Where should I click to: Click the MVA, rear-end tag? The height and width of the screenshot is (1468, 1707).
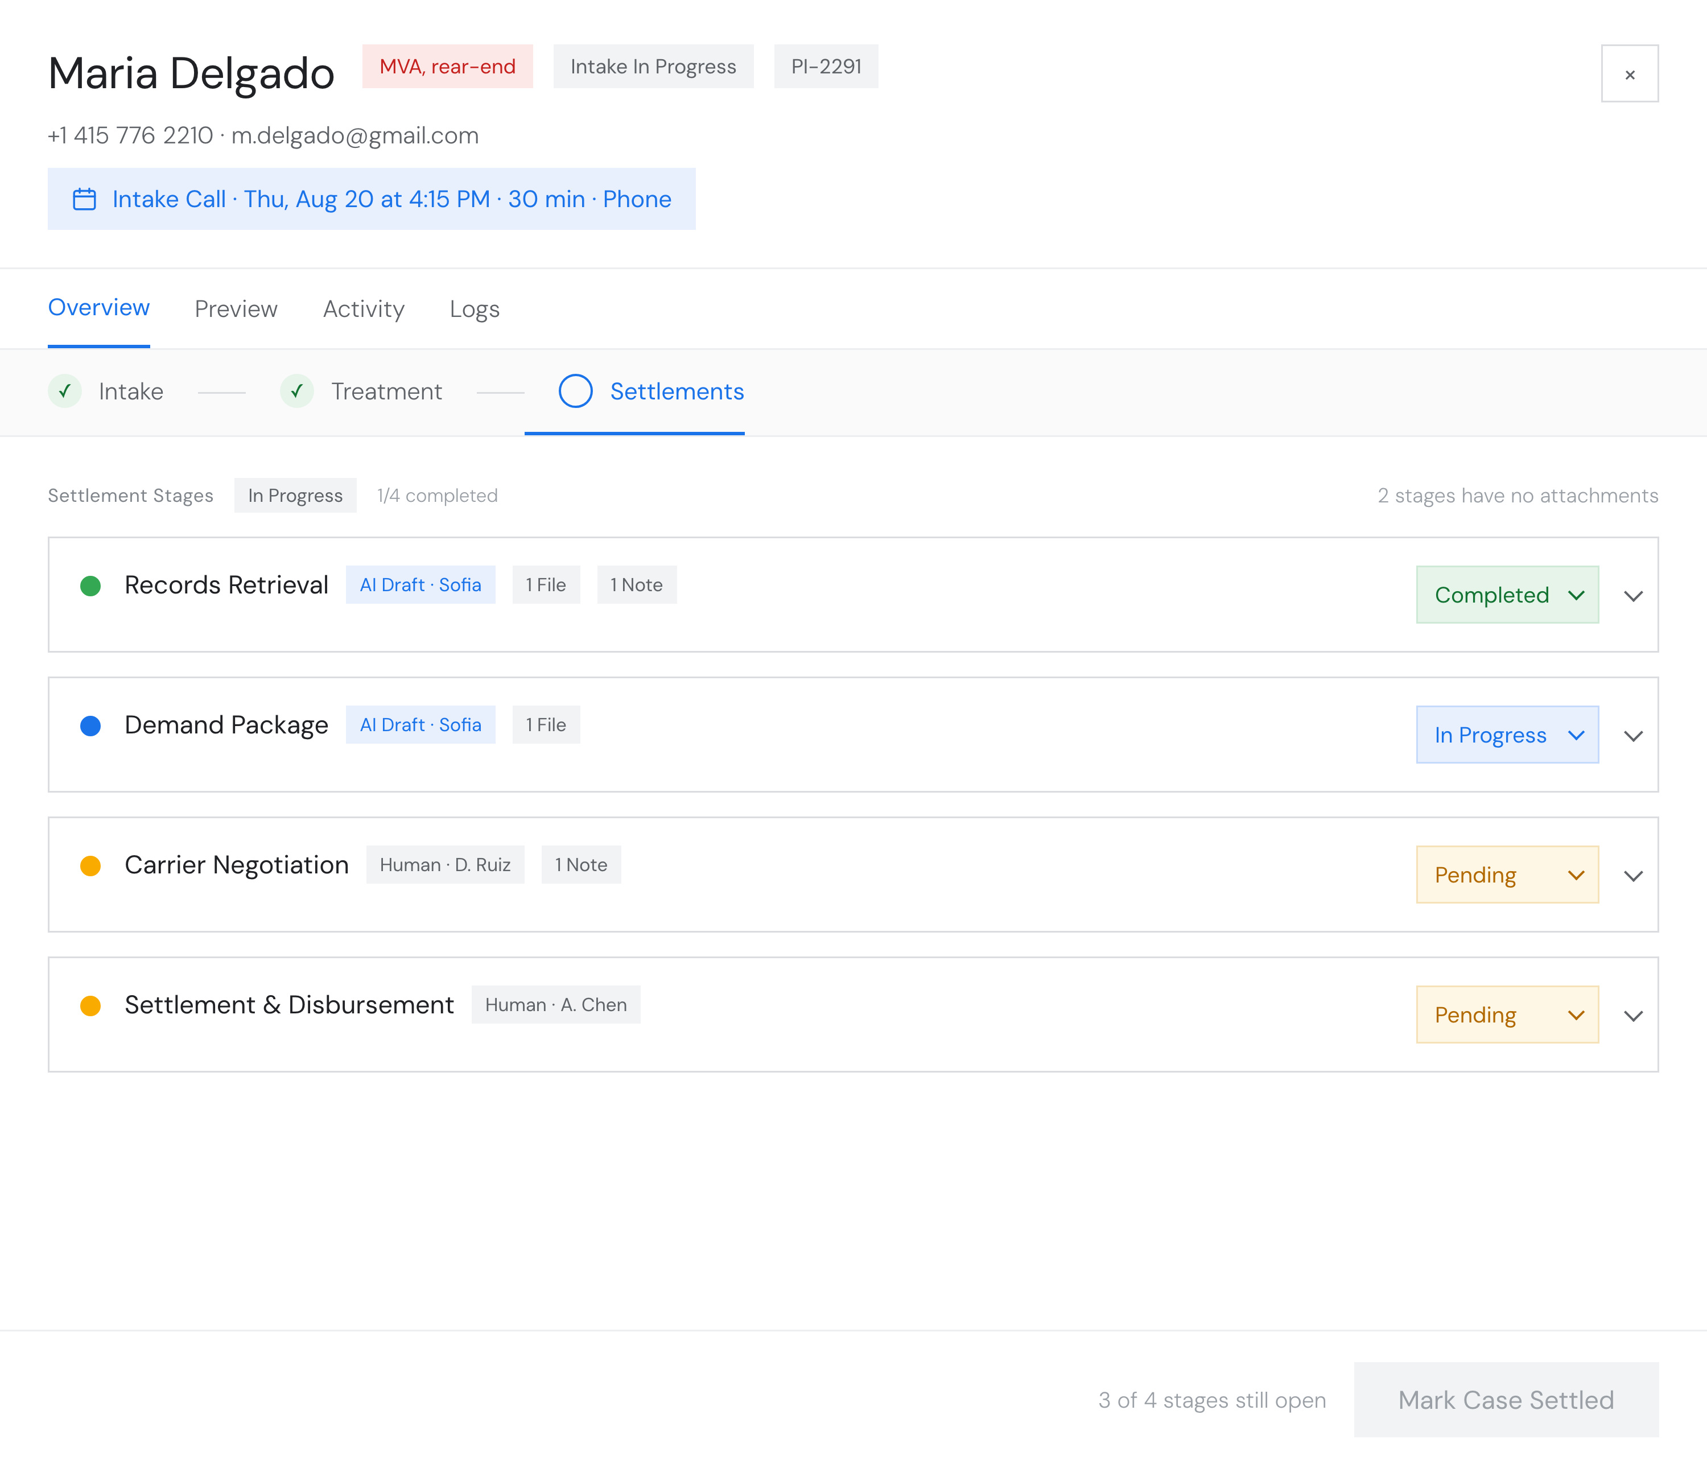point(447,66)
